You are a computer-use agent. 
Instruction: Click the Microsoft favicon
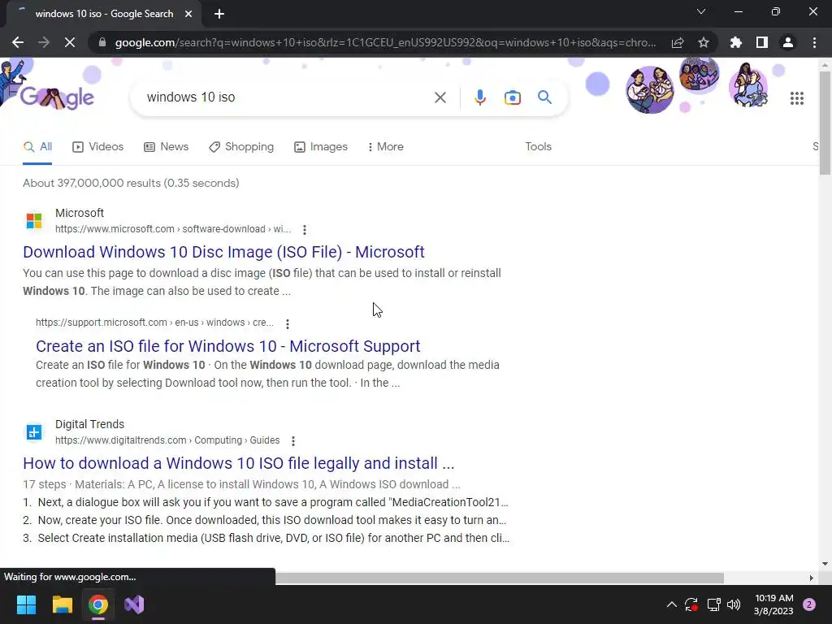(x=34, y=220)
